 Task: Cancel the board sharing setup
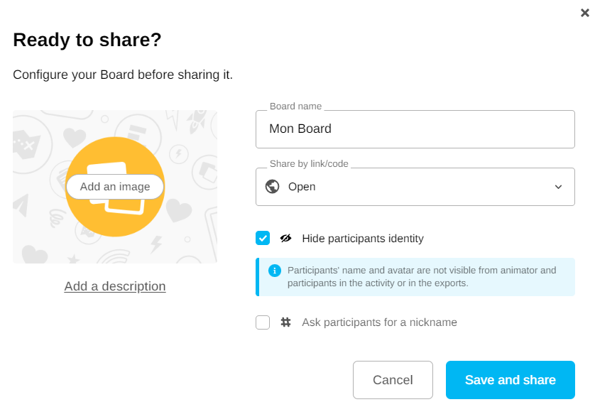[x=393, y=380]
